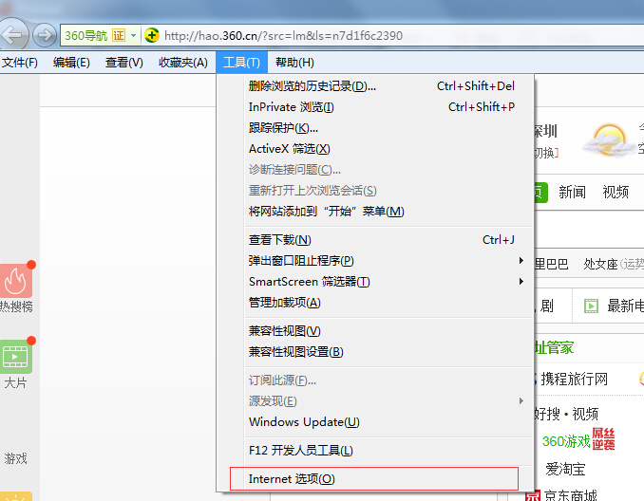644x501 pixels.
Task: Launch Windows Update(U)
Action: 375,422
